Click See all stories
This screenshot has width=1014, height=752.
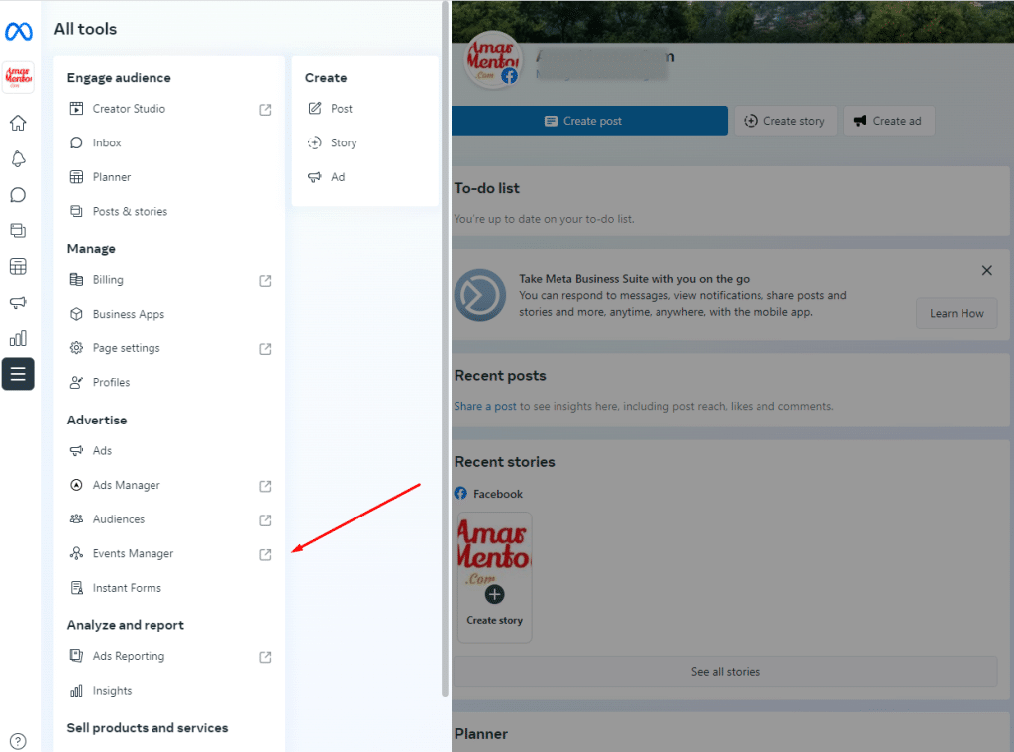[x=725, y=671]
